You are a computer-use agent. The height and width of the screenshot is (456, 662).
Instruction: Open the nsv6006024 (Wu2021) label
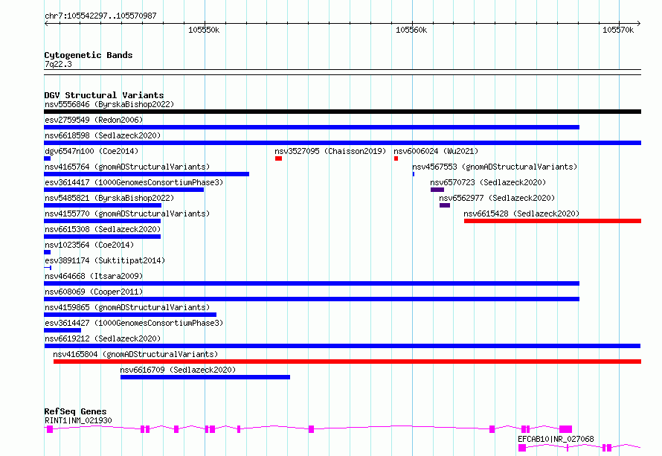point(436,151)
